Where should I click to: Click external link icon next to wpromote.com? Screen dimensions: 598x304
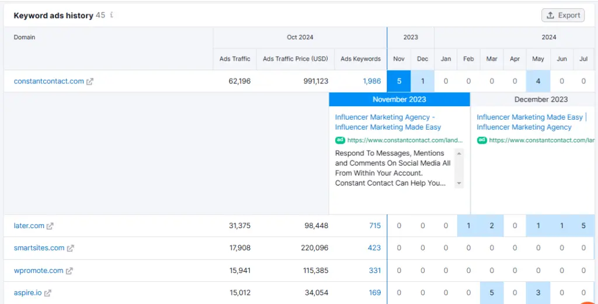point(69,271)
